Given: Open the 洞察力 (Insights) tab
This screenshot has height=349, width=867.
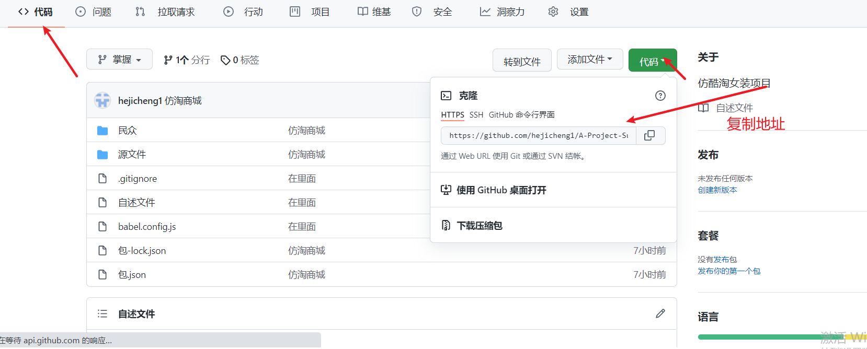Looking at the screenshot, I should pos(502,12).
